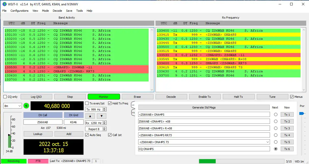Screen dimensions: 309x164
Task: Select Next radio button for Tx 1 message
Action: [x=276, y=115]
